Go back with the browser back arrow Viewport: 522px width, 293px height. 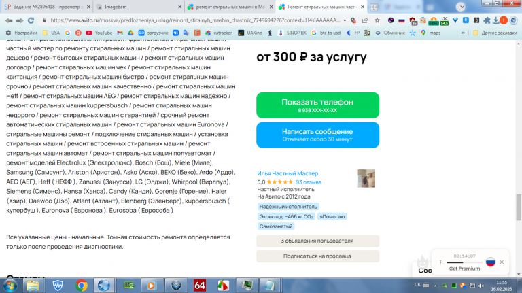click(9, 20)
